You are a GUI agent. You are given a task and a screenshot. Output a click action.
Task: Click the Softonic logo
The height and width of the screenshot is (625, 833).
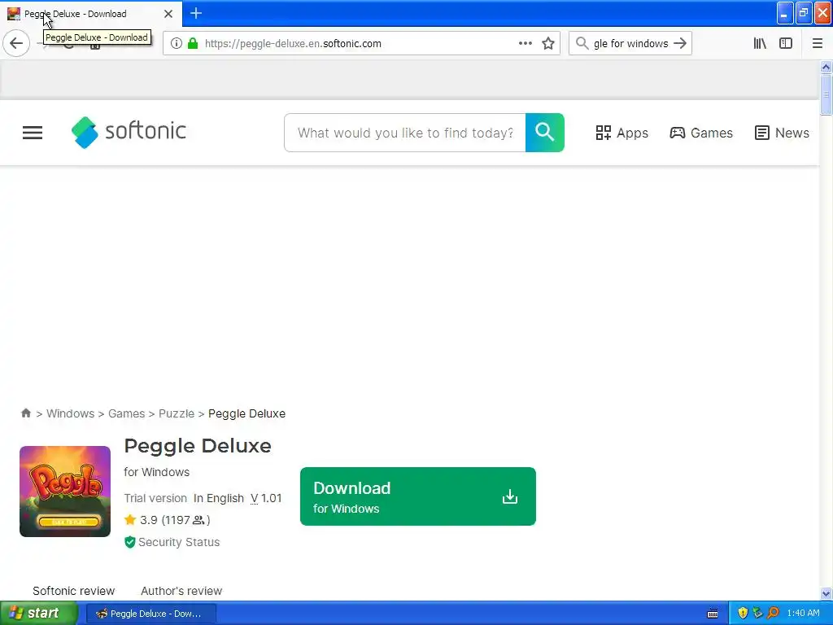(129, 132)
